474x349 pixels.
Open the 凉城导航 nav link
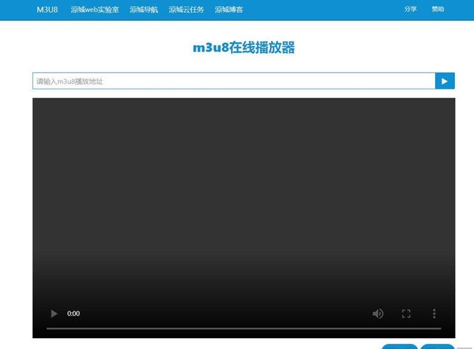(x=144, y=10)
